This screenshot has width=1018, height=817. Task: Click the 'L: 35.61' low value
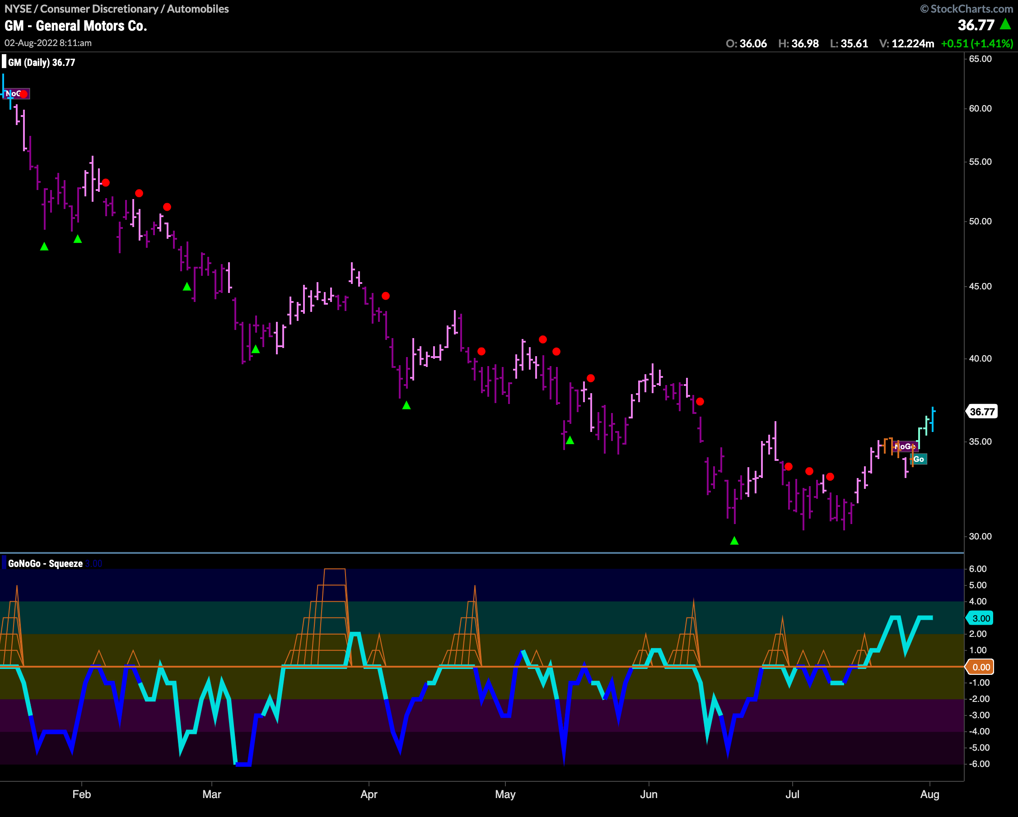(x=849, y=43)
